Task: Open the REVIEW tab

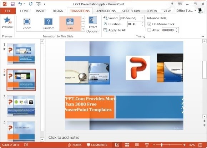Action: 152,11
